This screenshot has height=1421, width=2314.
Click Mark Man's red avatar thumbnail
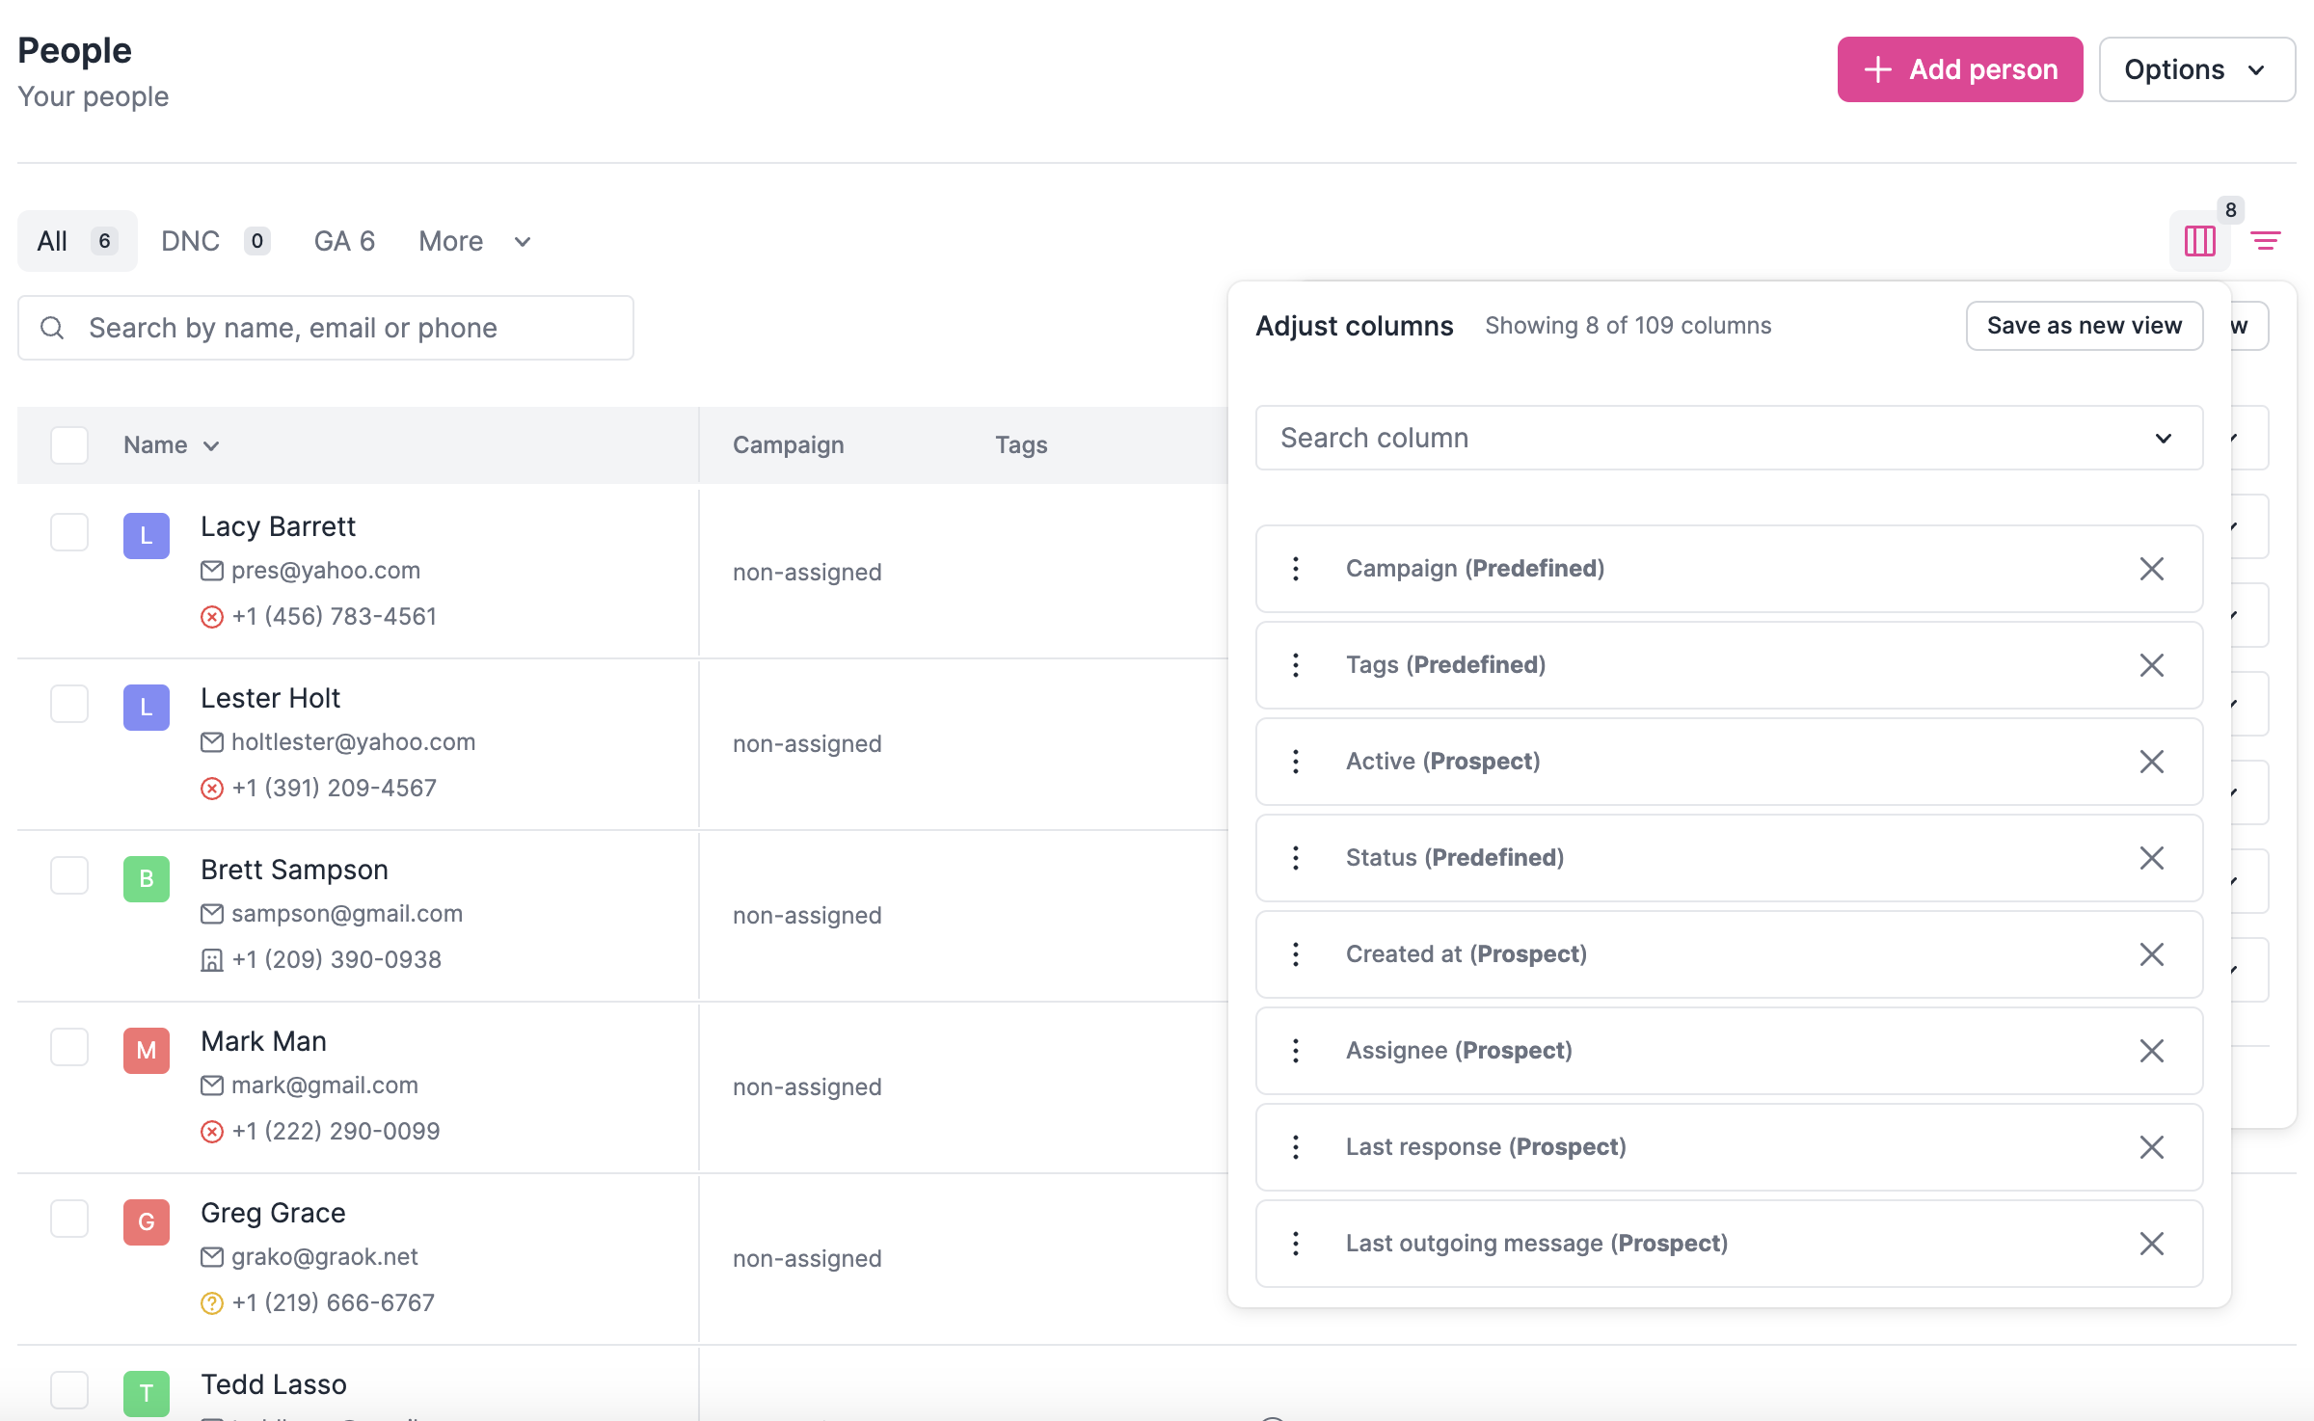(146, 1050)
